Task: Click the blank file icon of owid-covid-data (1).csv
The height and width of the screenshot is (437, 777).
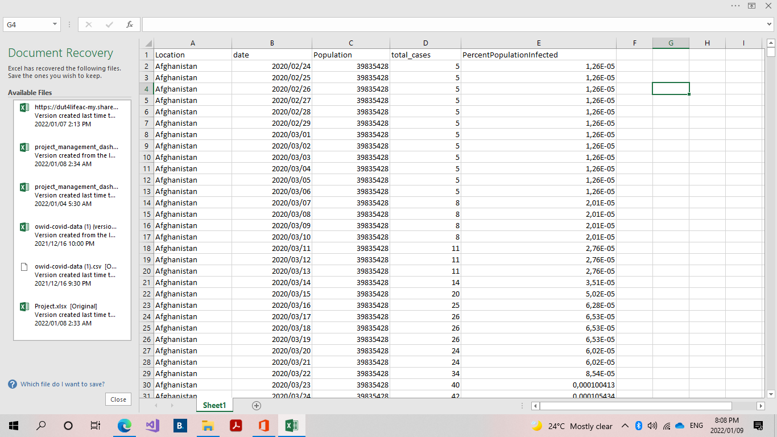Action: 24,266
